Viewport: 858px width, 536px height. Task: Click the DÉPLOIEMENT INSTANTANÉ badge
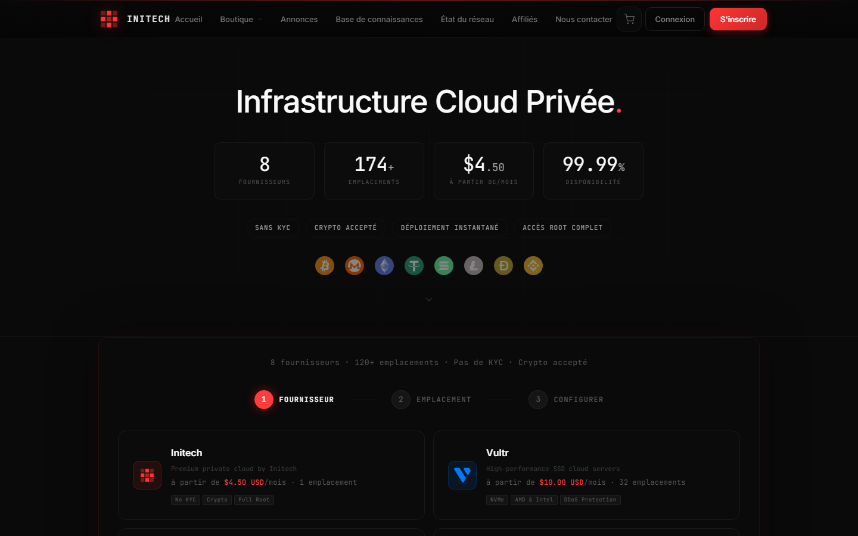450,228
